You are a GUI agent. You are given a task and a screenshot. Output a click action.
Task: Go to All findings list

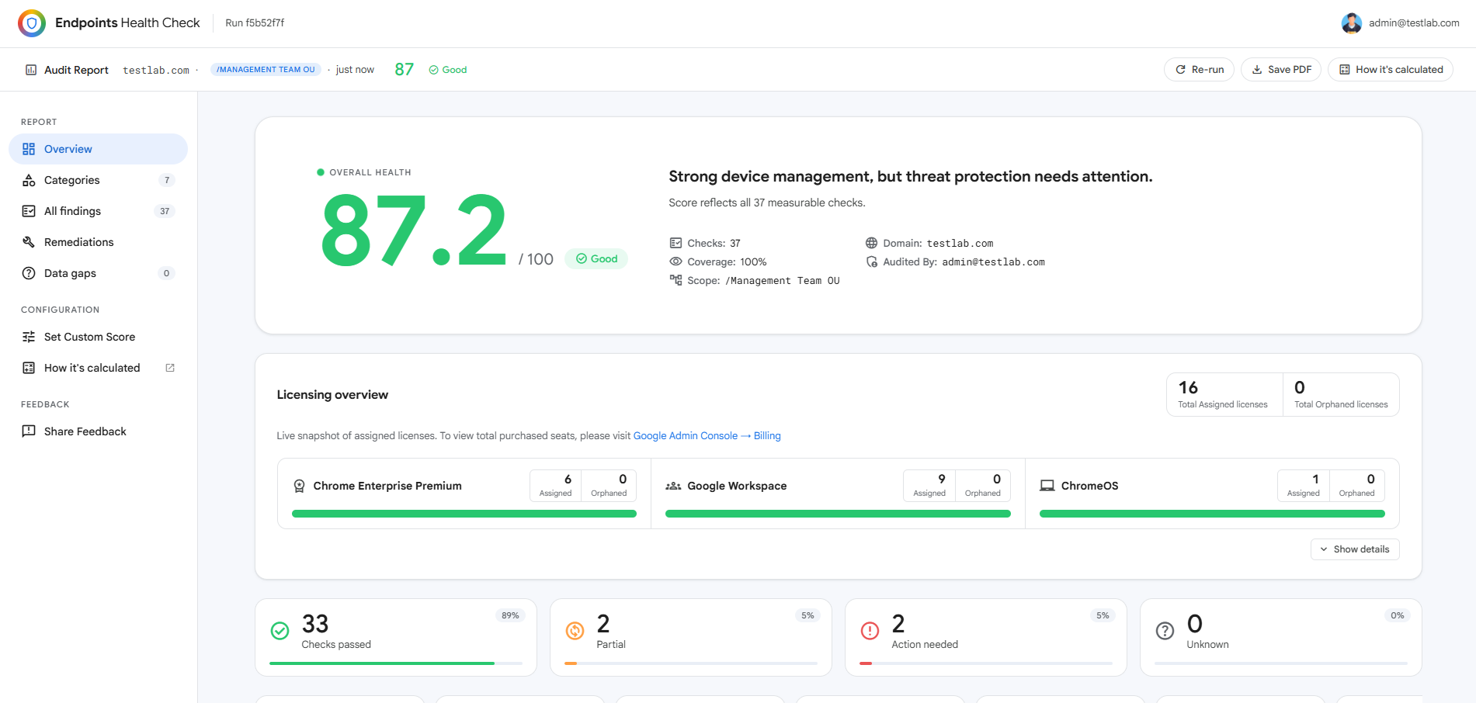click(x=98, y=211)
